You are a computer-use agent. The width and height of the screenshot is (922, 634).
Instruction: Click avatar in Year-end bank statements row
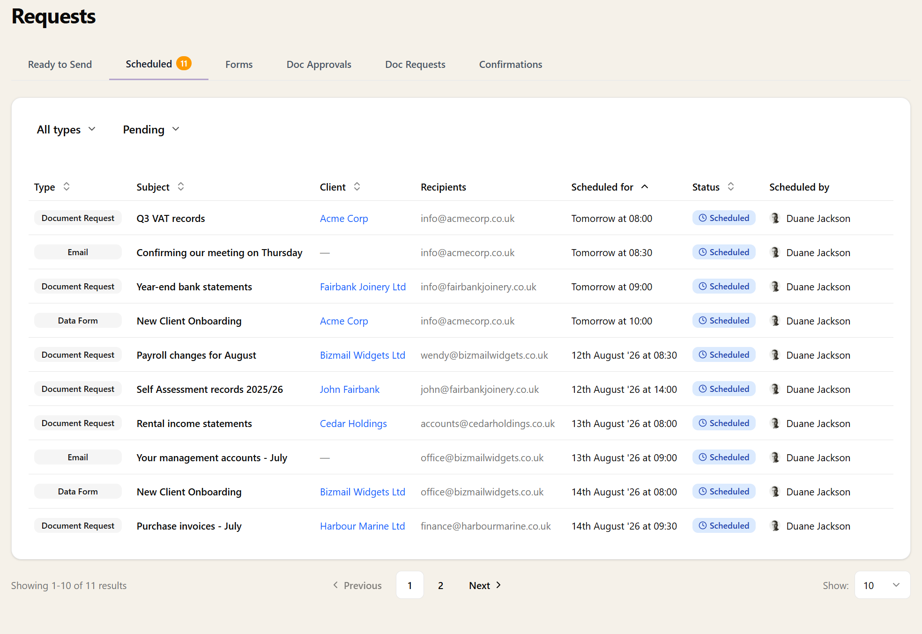[x=775, y=287]
